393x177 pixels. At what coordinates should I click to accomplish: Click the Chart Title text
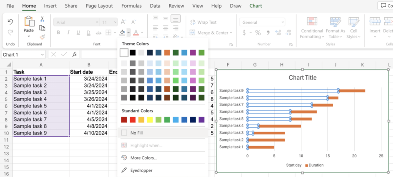point(302,78)
